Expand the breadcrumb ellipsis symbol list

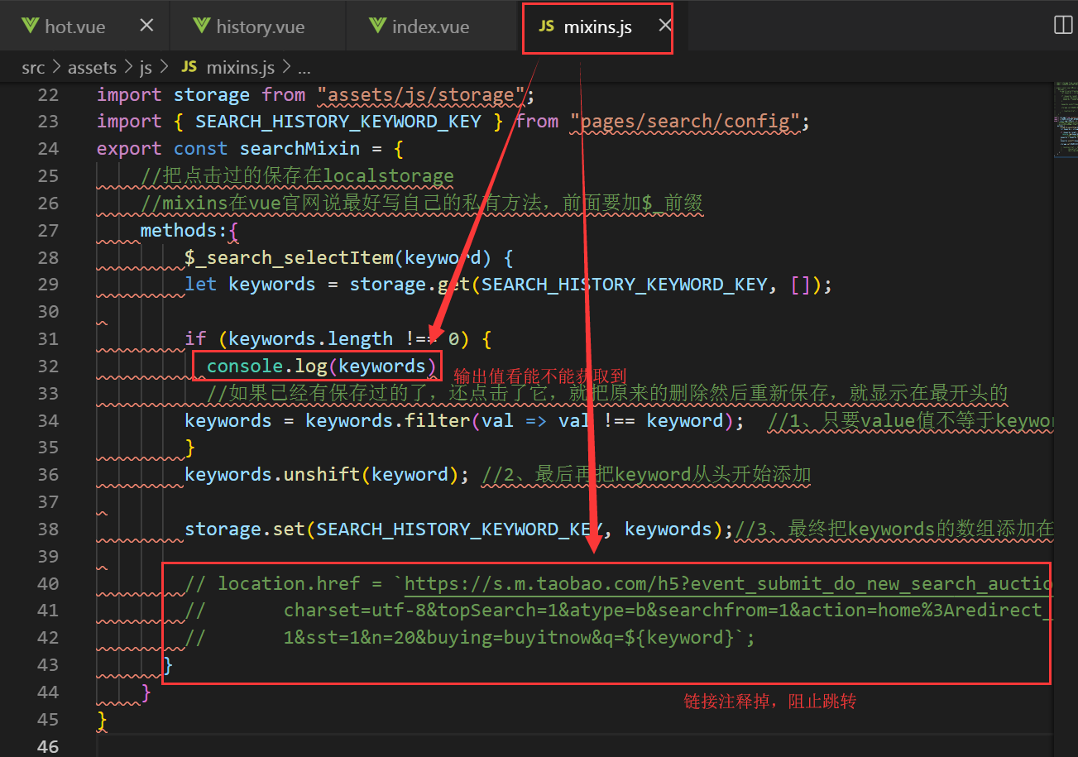[304, 68]
